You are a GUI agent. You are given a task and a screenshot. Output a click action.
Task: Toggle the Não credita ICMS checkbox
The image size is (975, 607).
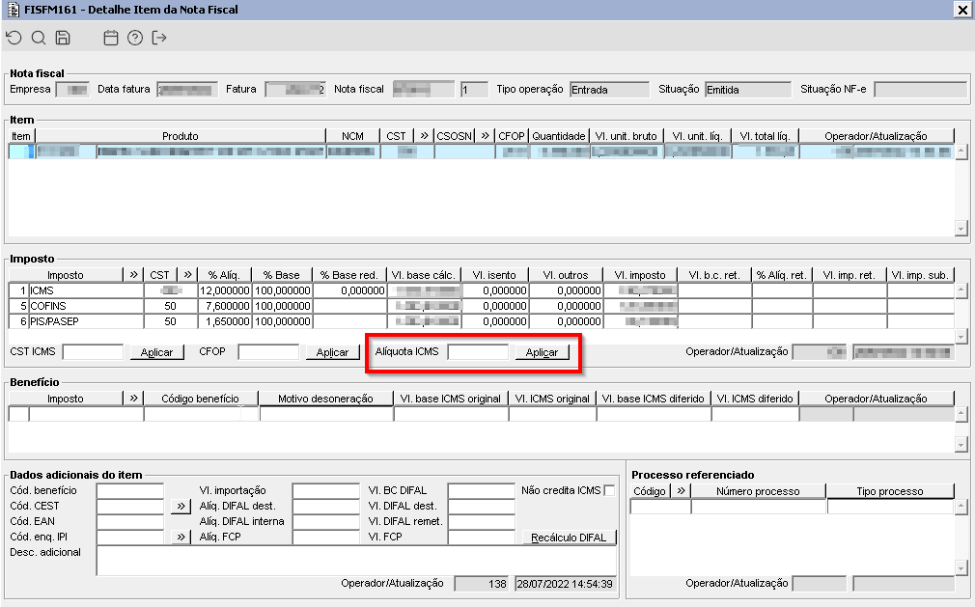(x=609, y=490)
